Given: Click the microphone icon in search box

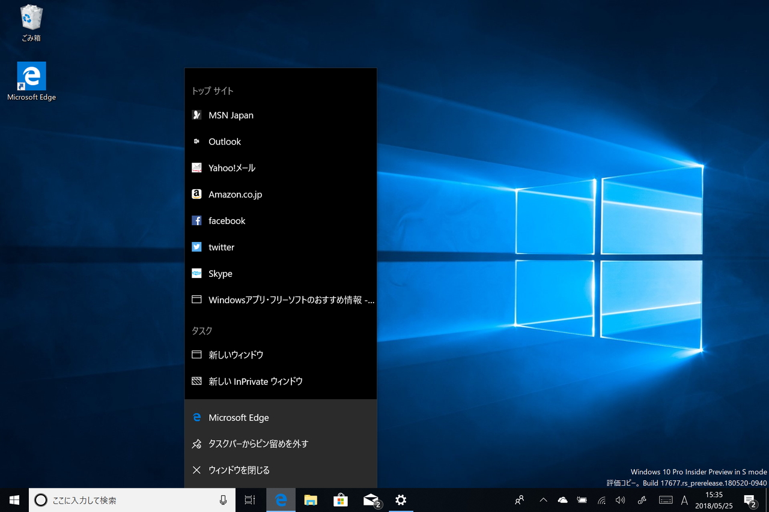Looking at the screenshot, I should [223, 500].
